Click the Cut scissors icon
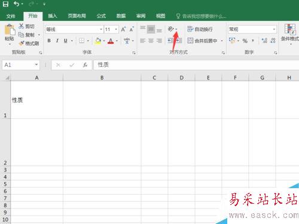 coord(21,26)
